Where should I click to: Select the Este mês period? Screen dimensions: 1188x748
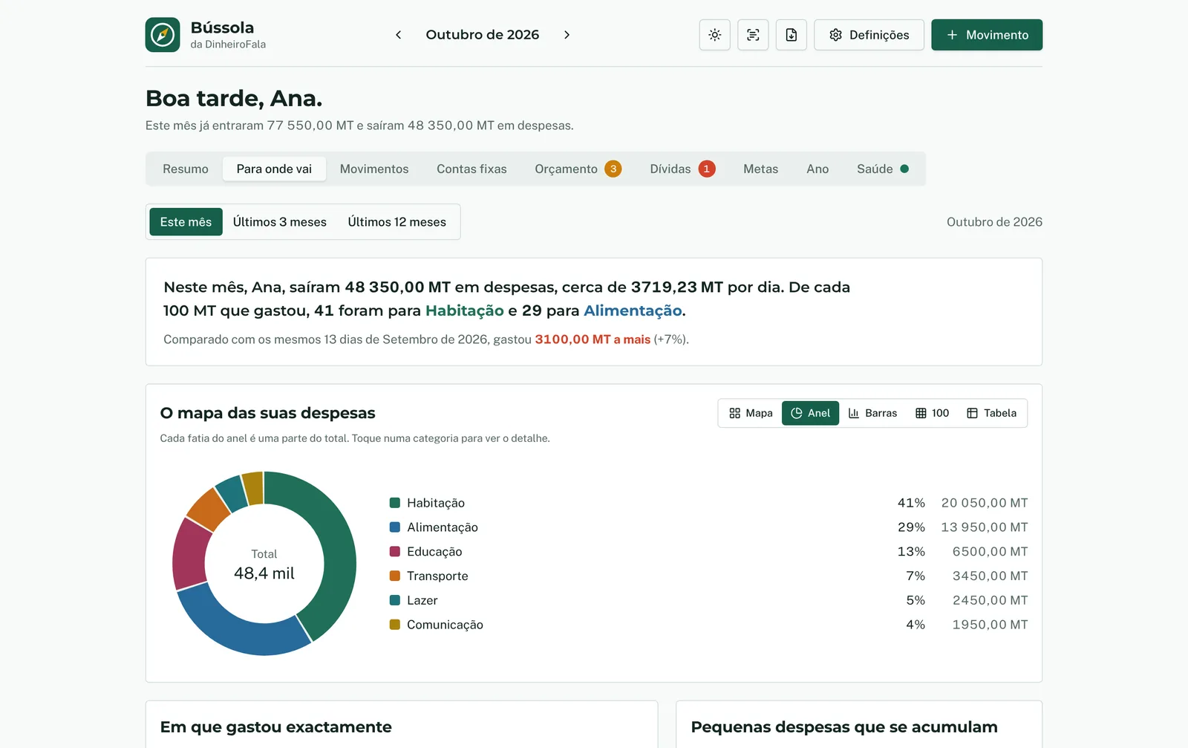pos(186,222)
